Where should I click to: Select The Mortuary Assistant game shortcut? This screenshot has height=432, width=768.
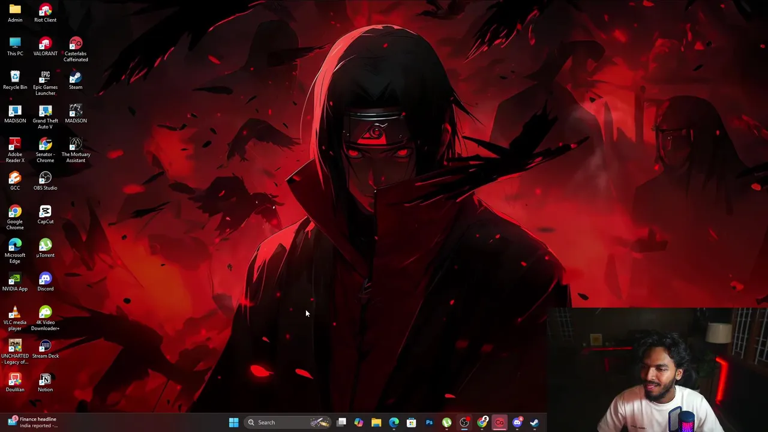click(x=76, y=150)
